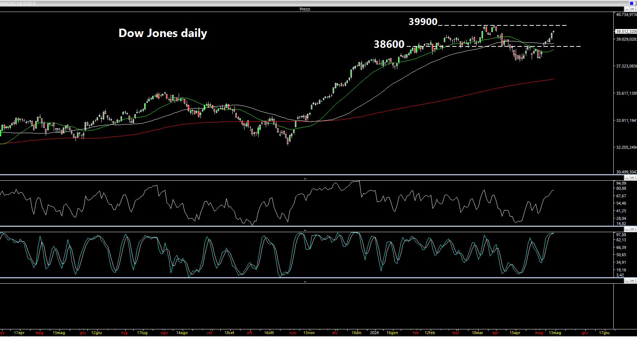Click the red 'ago' month label on the time axis

(164, 333)
